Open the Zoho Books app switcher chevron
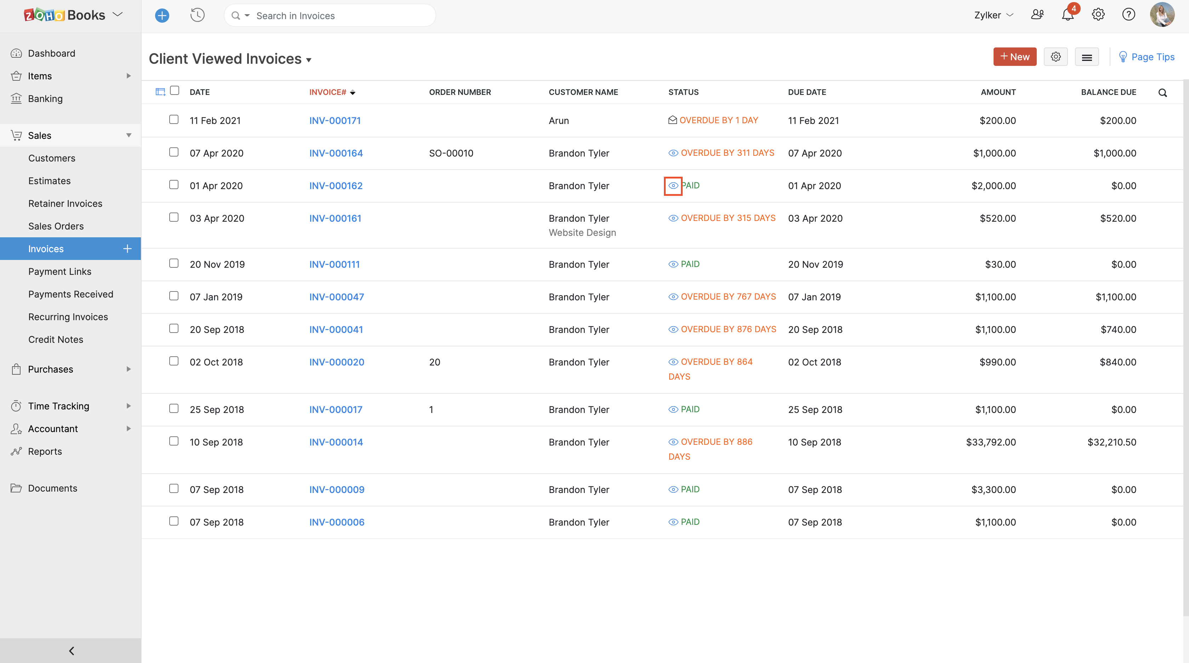 tap(118, 15)
